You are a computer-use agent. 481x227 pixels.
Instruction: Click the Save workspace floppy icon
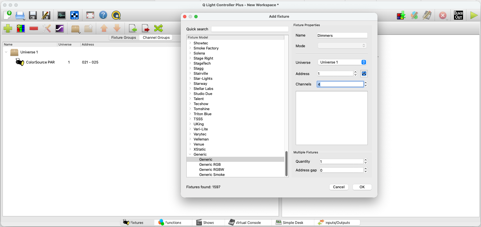pos(33,15)
